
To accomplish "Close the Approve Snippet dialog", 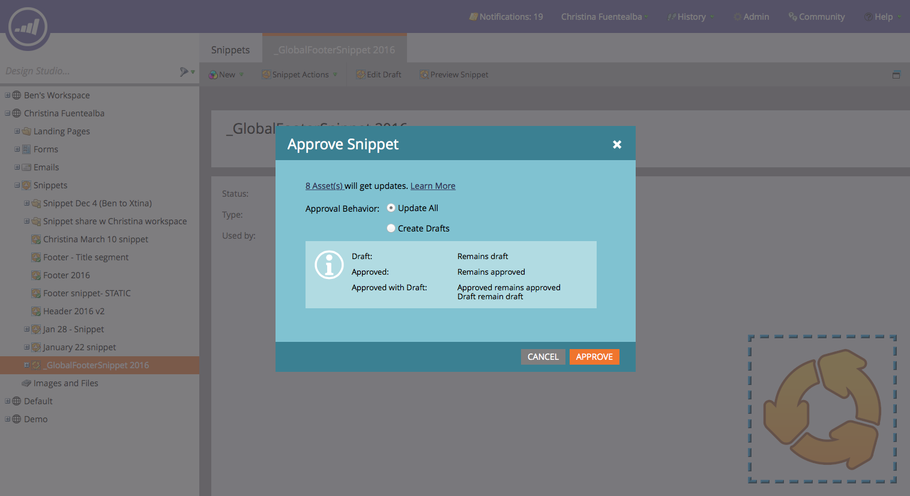I will click(x=617, y=145).
